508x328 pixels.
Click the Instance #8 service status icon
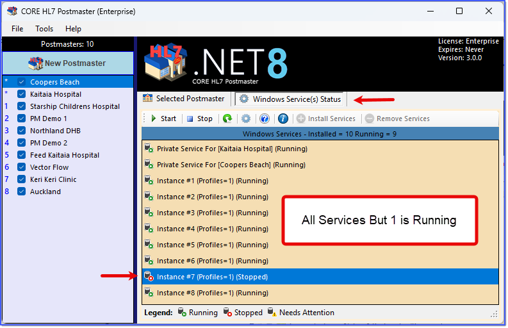point(149,292)
